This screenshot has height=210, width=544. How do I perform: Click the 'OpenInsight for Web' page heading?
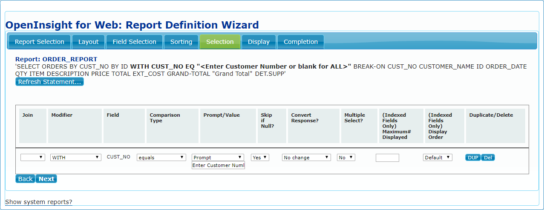tap(132, 25)
